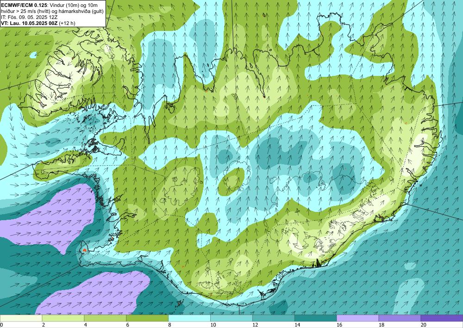Click the legend scale label "4"
The height and width of the screenshot is (328, 463).
pos(86,325)
